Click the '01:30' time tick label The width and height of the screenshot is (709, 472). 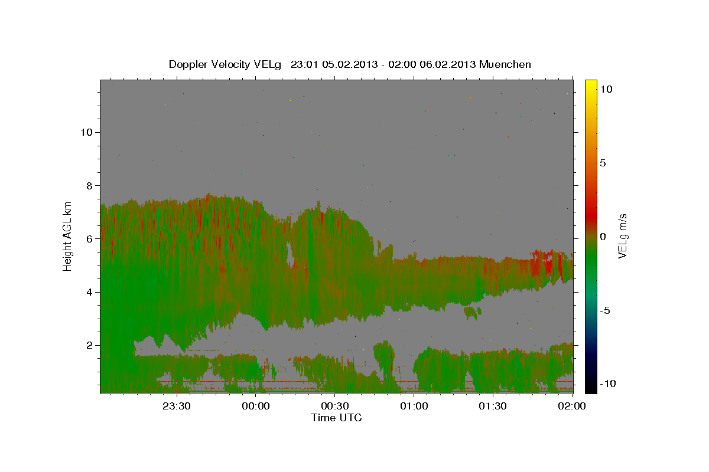click(493, 407)
